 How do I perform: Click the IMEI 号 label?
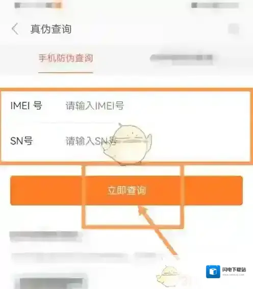(x=27, y=106)
